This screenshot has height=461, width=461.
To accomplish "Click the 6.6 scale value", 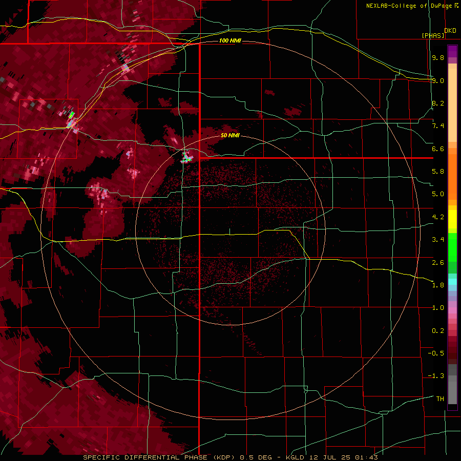I will pos(438,149).
